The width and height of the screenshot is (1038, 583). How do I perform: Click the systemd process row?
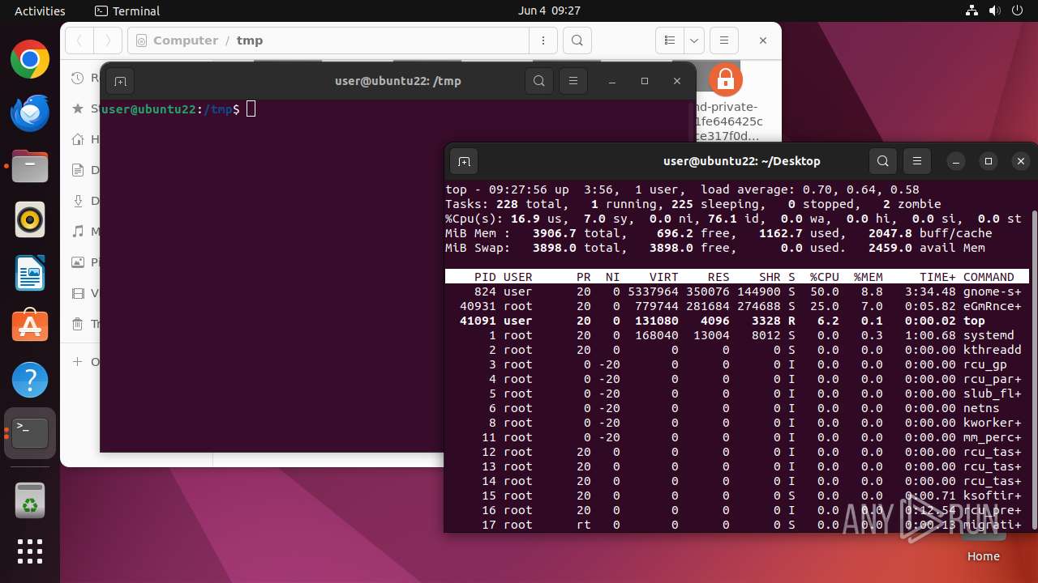tap(736, 335)
